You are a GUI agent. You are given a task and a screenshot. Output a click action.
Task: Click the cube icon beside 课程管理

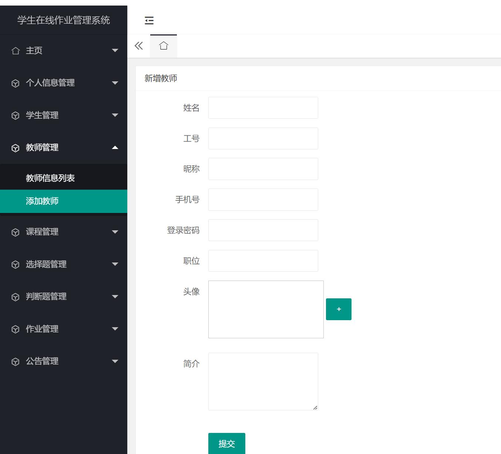pyautogui.click(x=16, y=232)
